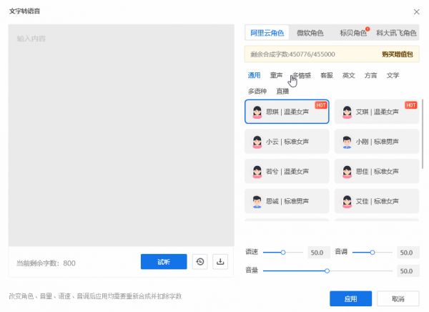This screenshot has width=429, height=312.
Task: Click the 当前剩余字数: 800 text
Action: pyautogui.click(x=46, y=263)
